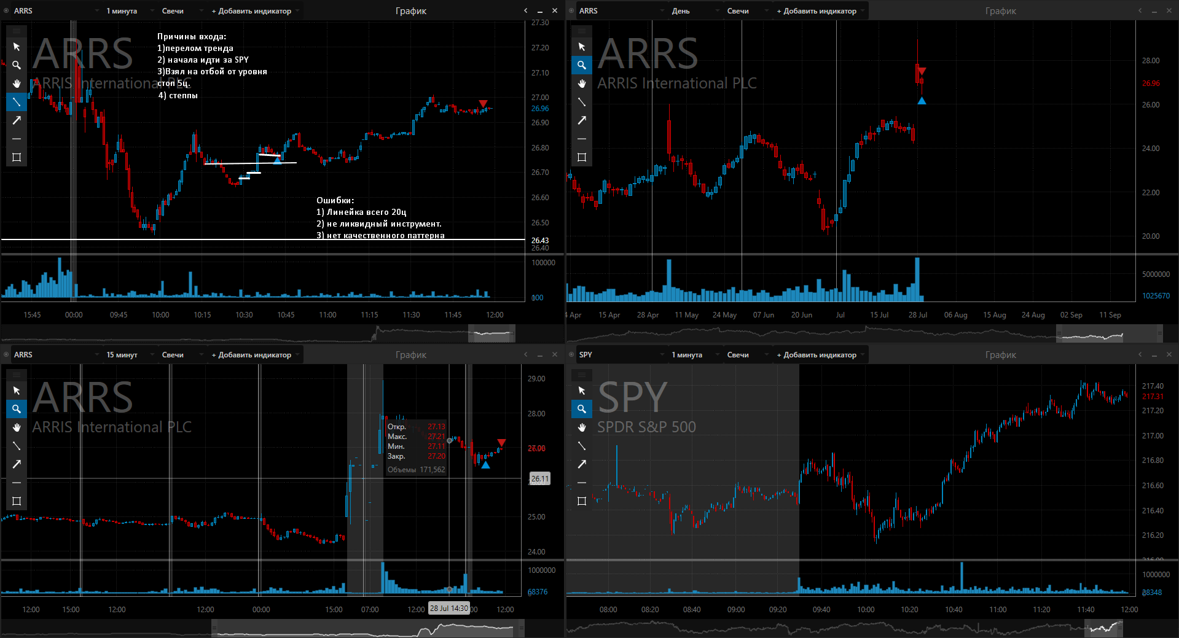Select the pointer tool in SPY chart
Viewport: 1179px width, 638px height.
[x=582, y=391]
